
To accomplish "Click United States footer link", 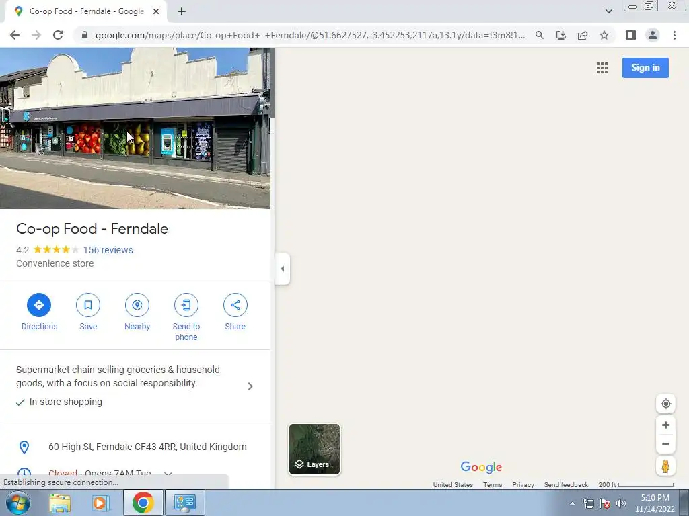I will point(453,484).
